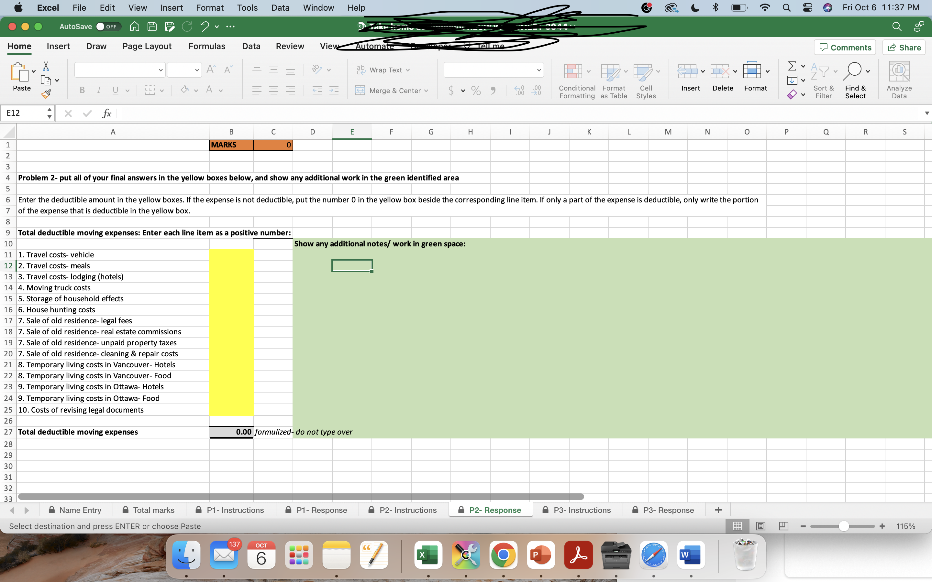This screenshot has width=932, height=582.
Task: Click the Cut scissors icon
Action: 46,67
